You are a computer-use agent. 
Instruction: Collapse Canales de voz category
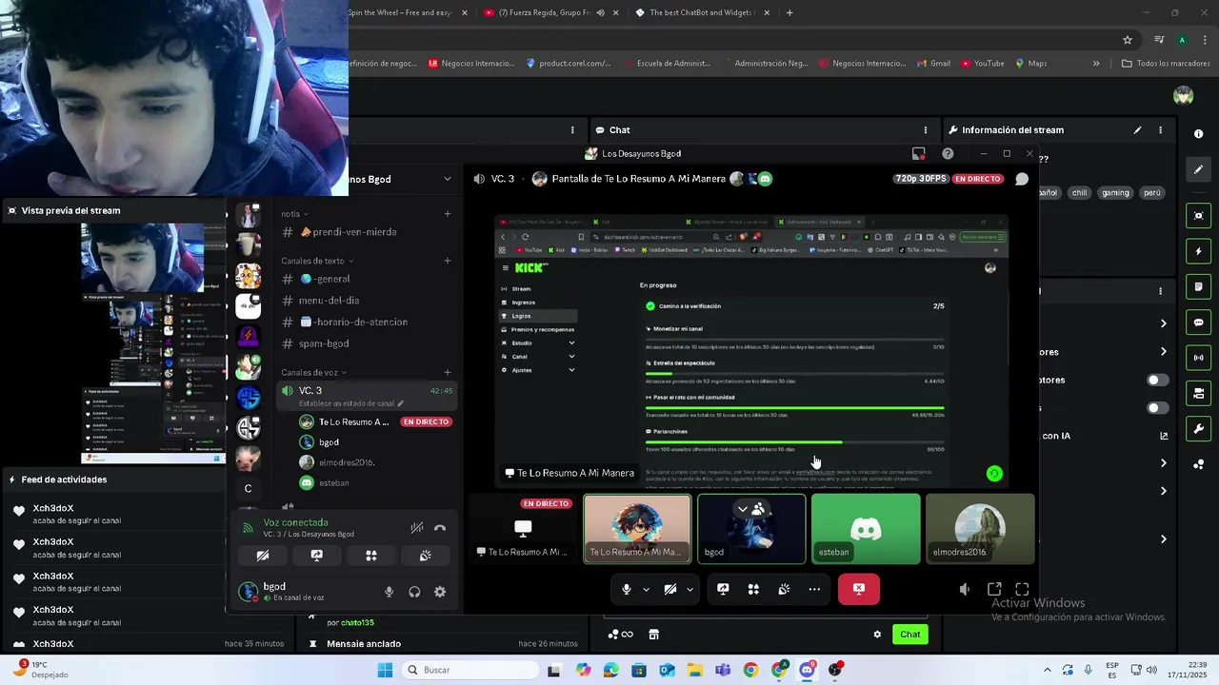point(313,372)
